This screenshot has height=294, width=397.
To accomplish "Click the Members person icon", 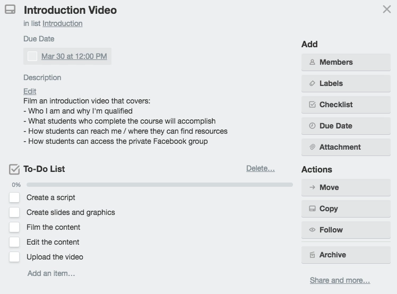I will click(x=312, y=62).
